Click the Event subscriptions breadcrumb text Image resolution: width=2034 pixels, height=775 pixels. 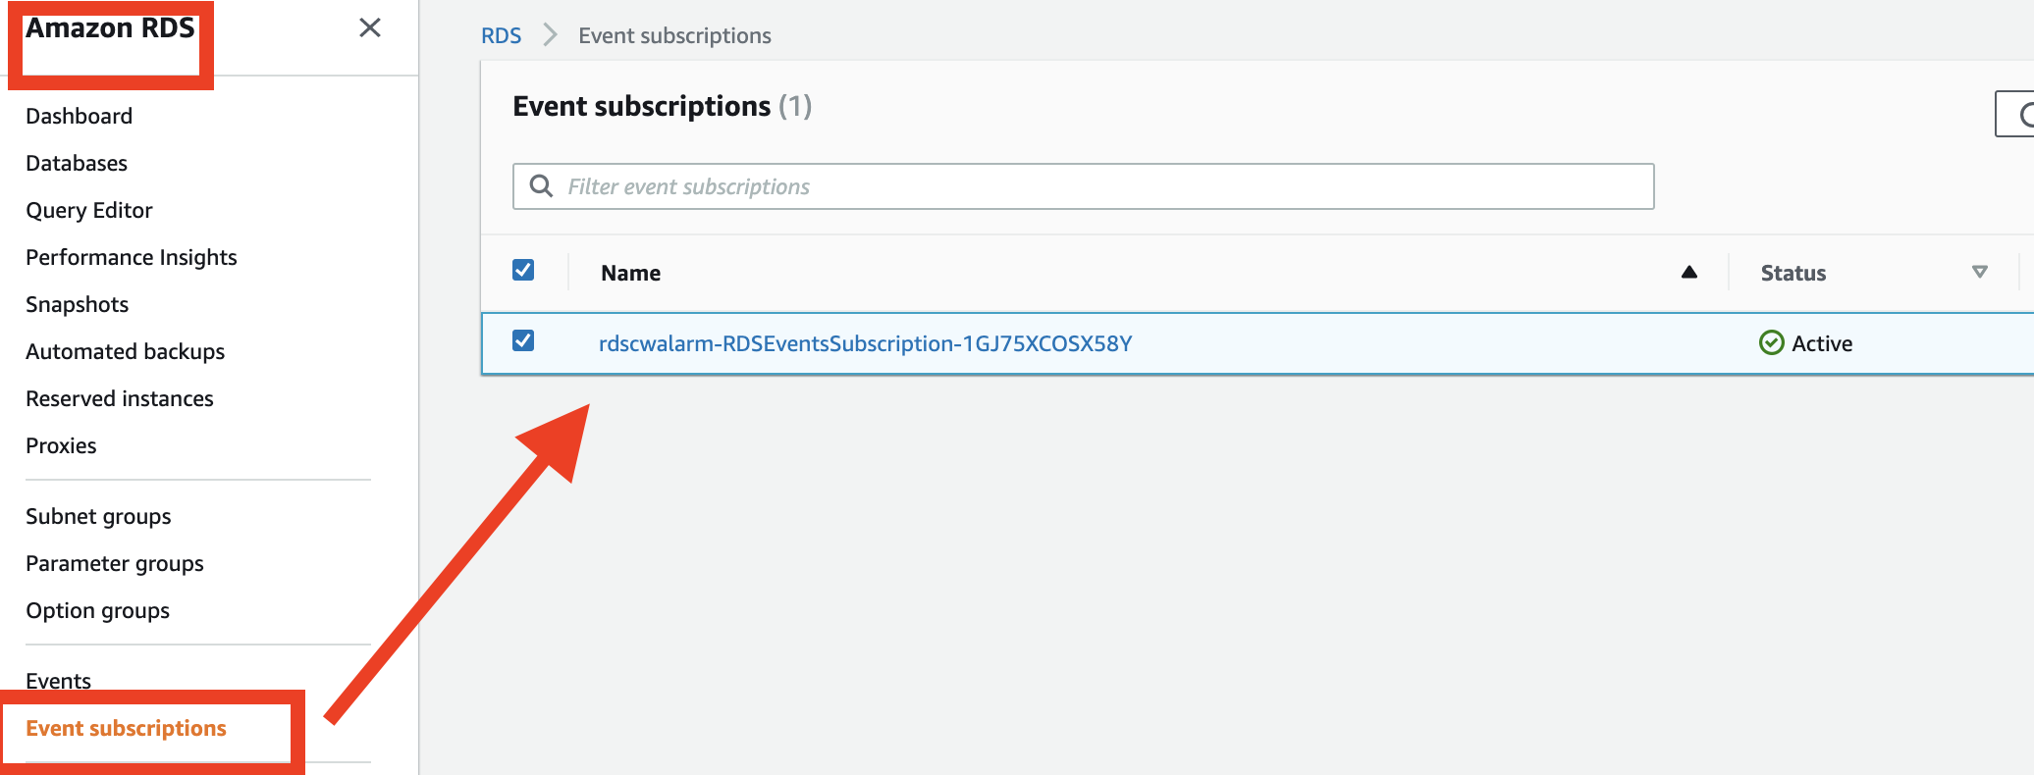675,35
